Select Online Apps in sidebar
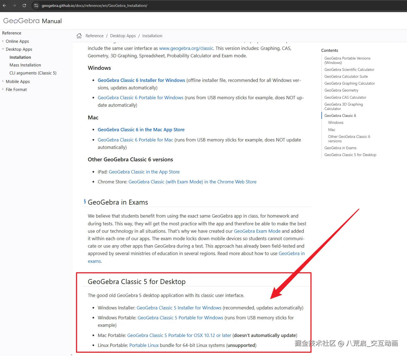Screen dimensions: 407x356 [x=17, y=41]
